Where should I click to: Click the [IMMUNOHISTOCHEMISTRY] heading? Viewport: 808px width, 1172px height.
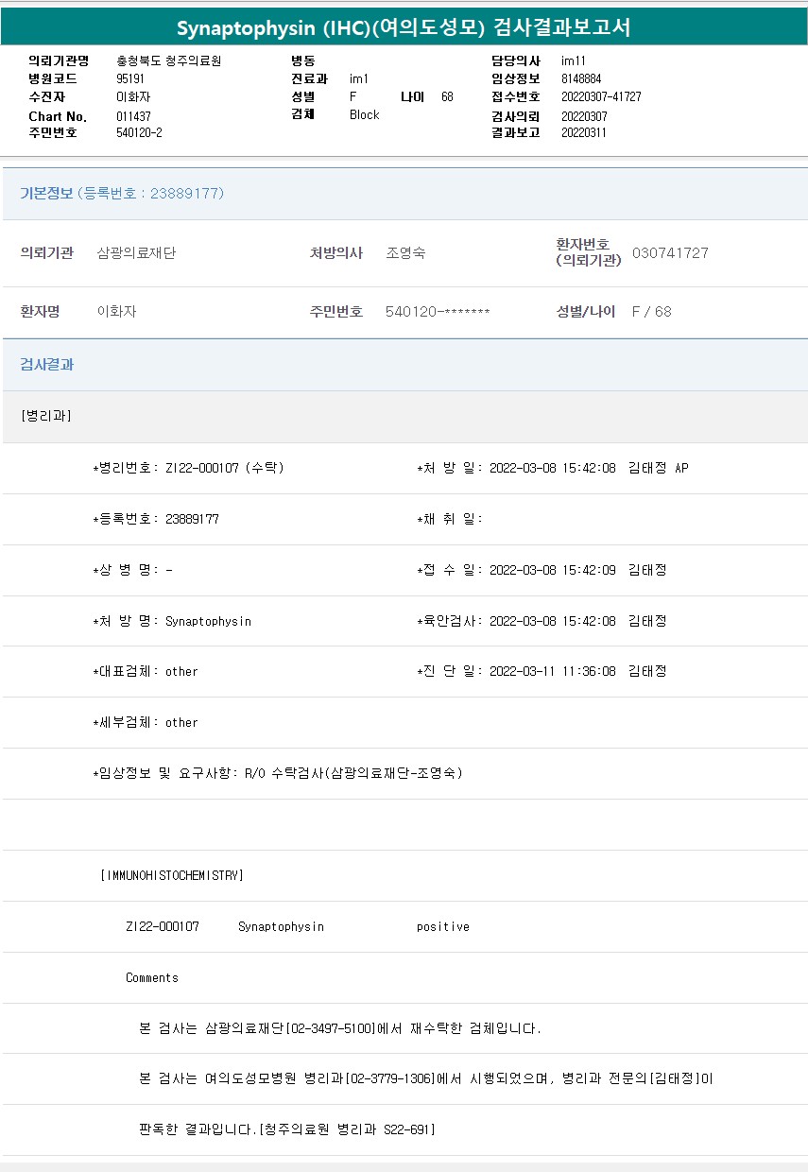point(172,875)
